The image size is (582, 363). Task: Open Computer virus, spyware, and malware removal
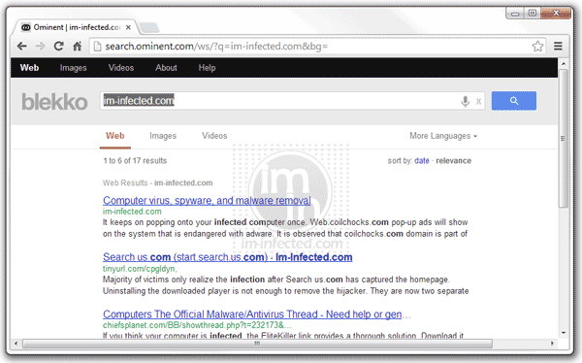click(207, 201)
